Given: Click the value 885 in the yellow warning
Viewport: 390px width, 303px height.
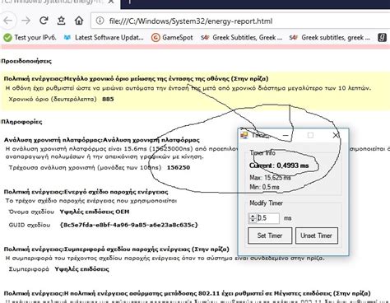Looking at the screenshot, I should click(108, 99).
